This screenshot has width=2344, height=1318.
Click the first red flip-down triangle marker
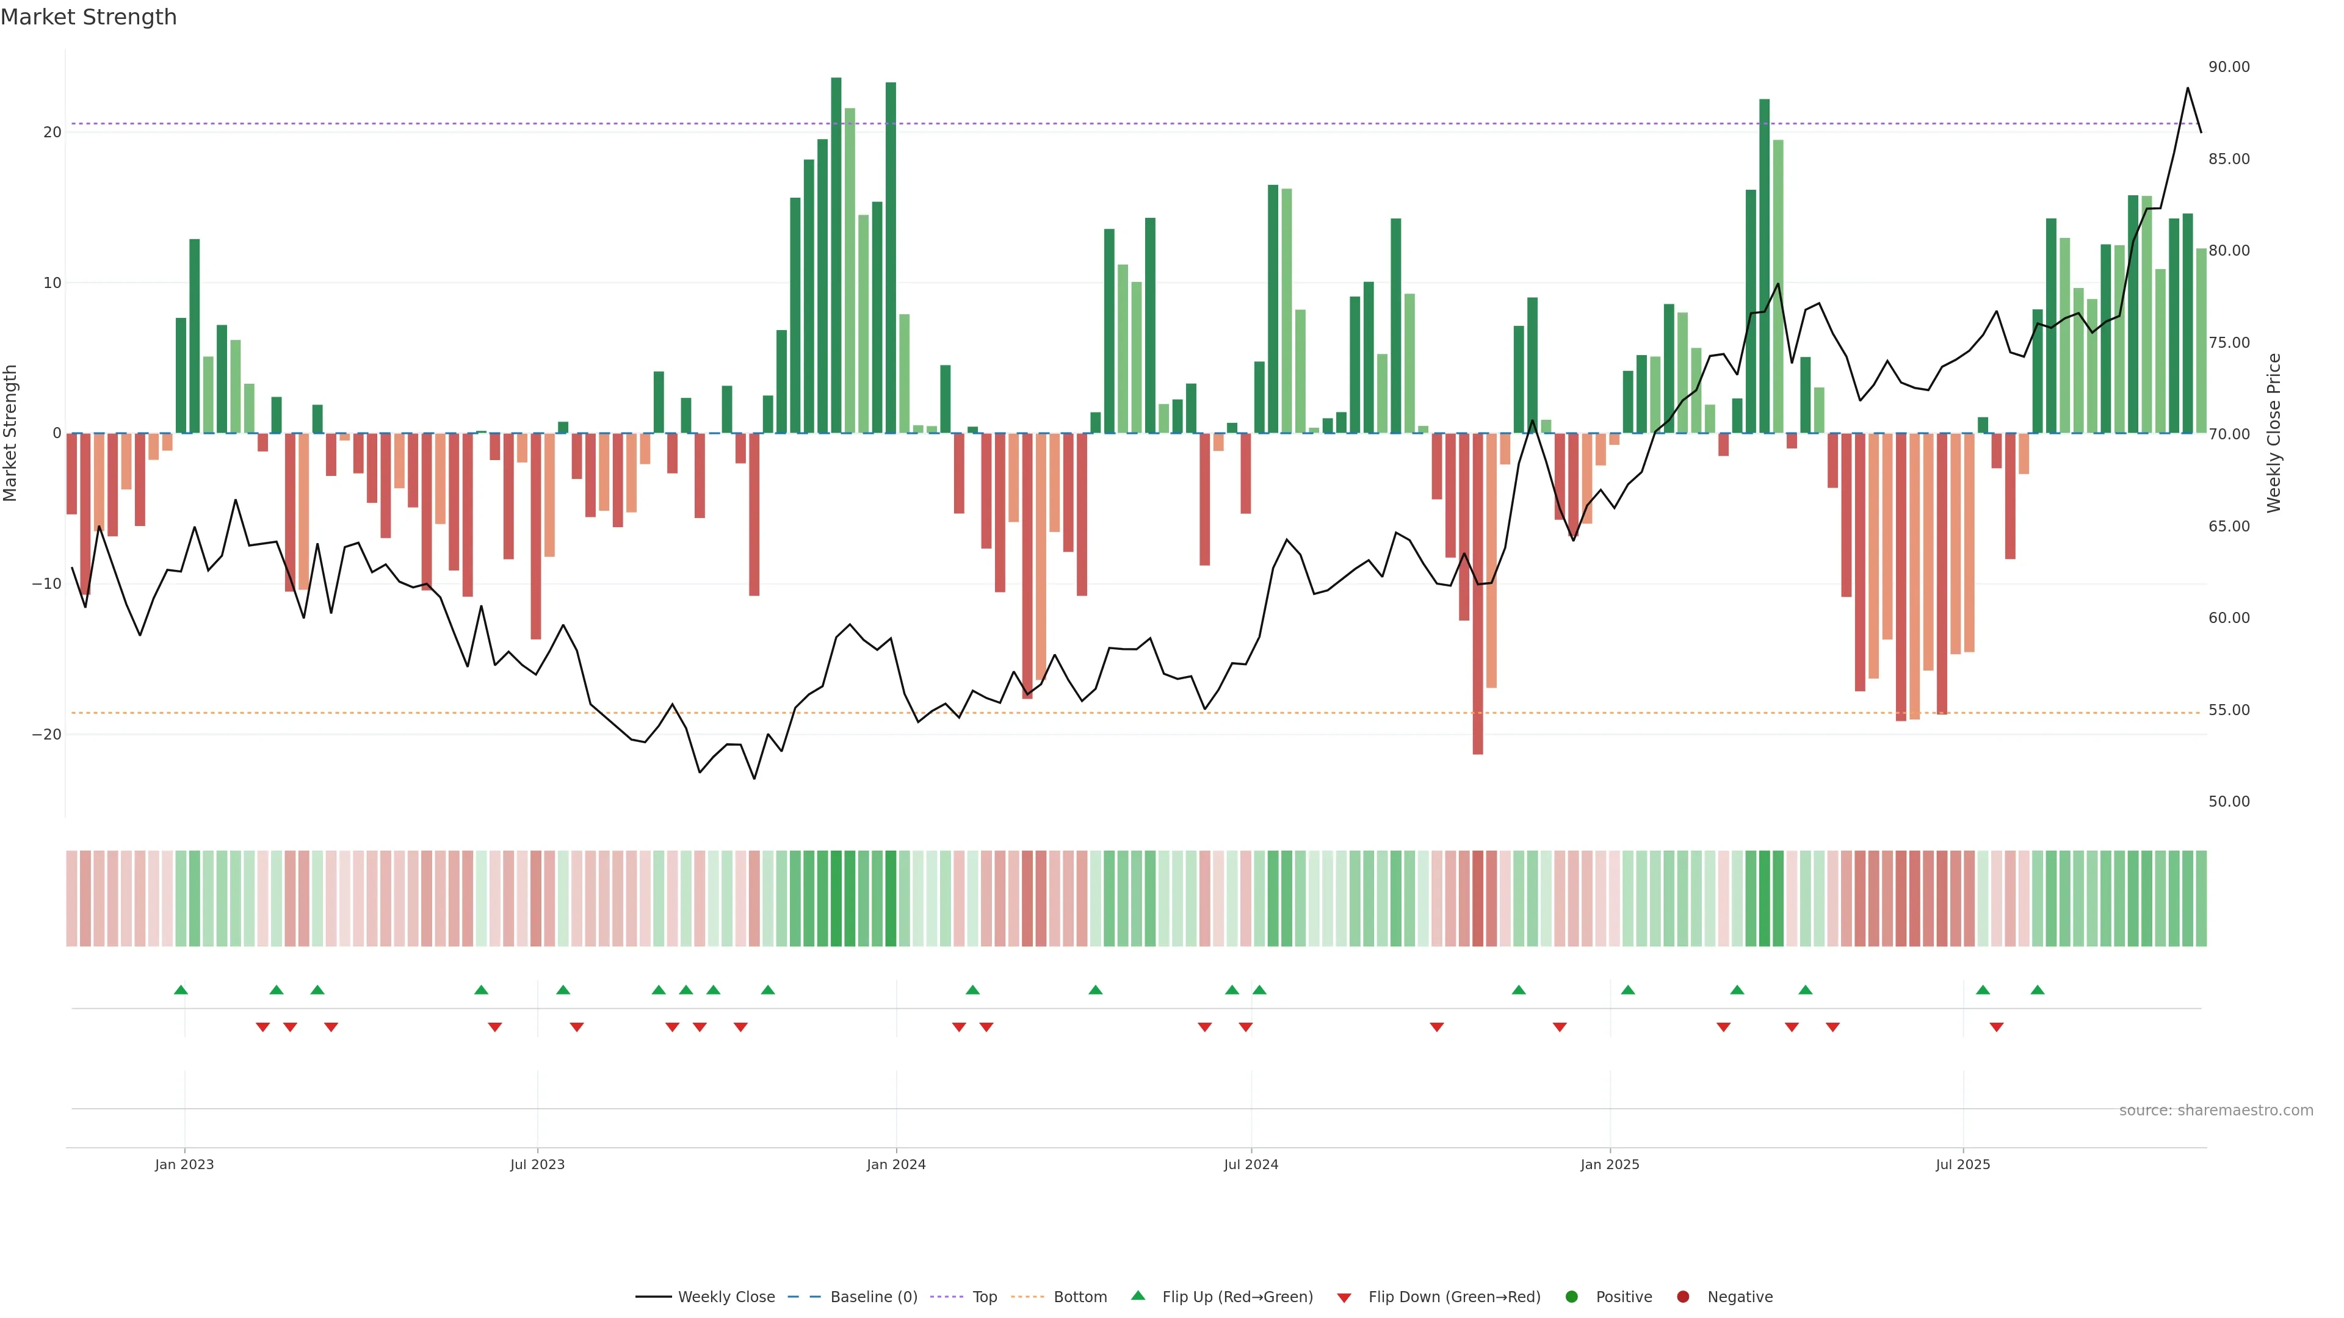tap(263, 1027)
